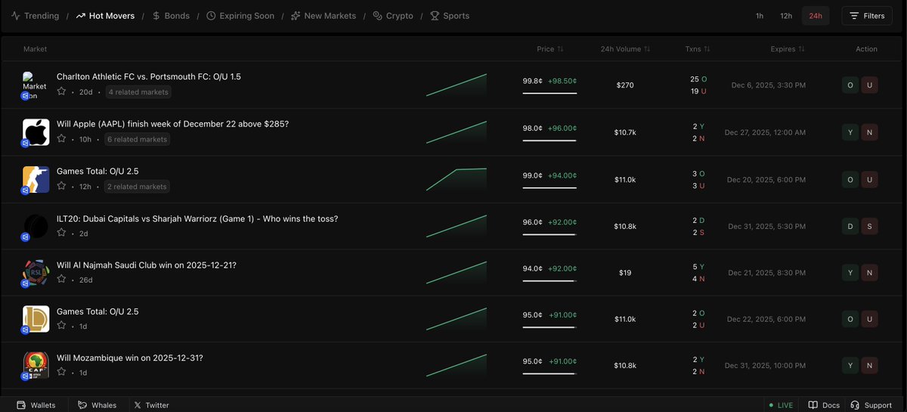907x412 pixels.
Task: Set timeframe to 24h
Action: coord(816,16)
